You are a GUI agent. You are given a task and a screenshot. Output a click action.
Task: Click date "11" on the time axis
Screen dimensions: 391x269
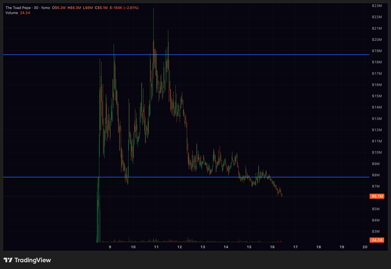click(x=156, y=247)
